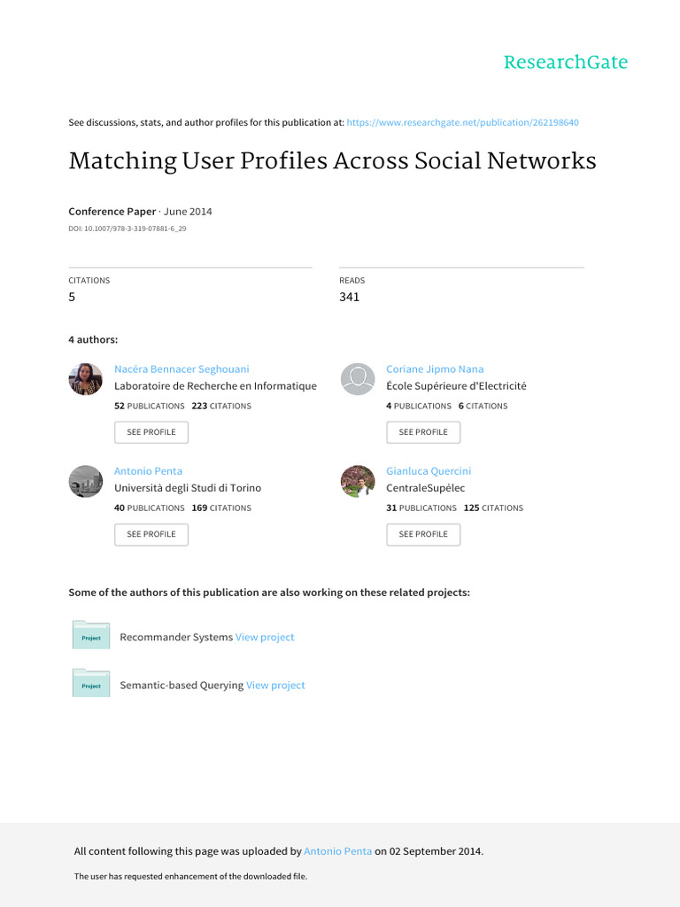
Task: Click Coriane Jipmo Nana's avatar placeholder
Action: 358,379
